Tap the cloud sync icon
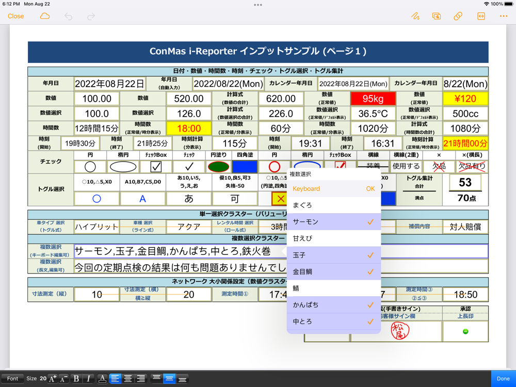The width and height of the screenshot is (516, 387). pyautogui.click(x=45, y=16)
